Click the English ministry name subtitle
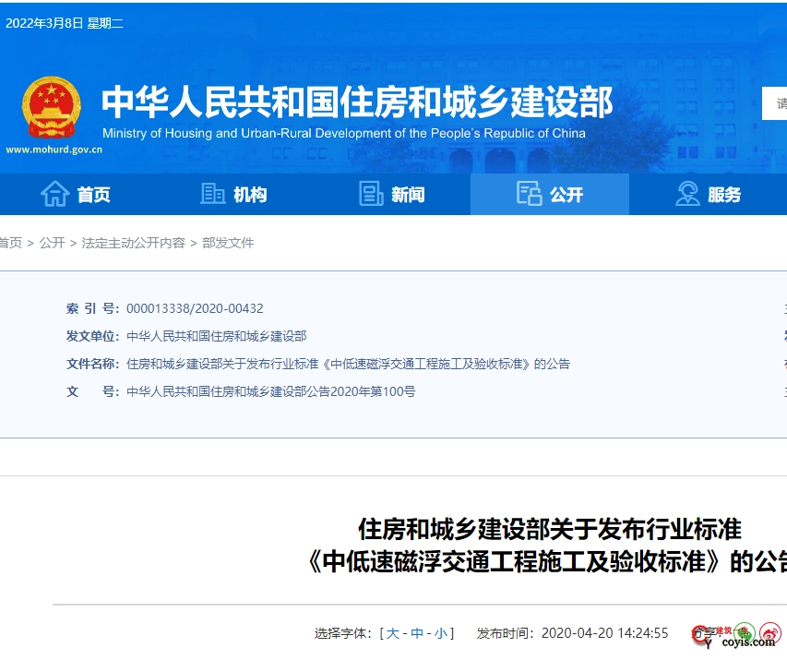 click(344, 133)
